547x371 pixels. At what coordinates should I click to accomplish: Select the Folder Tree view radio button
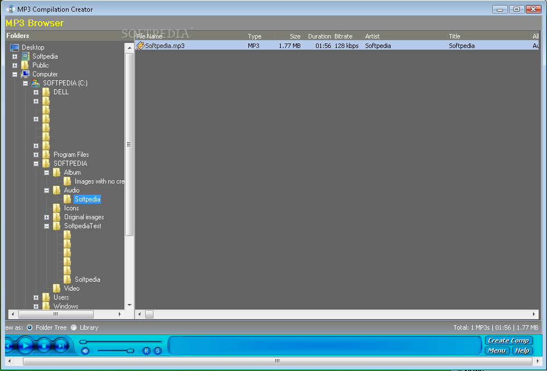tap(30, 327)
